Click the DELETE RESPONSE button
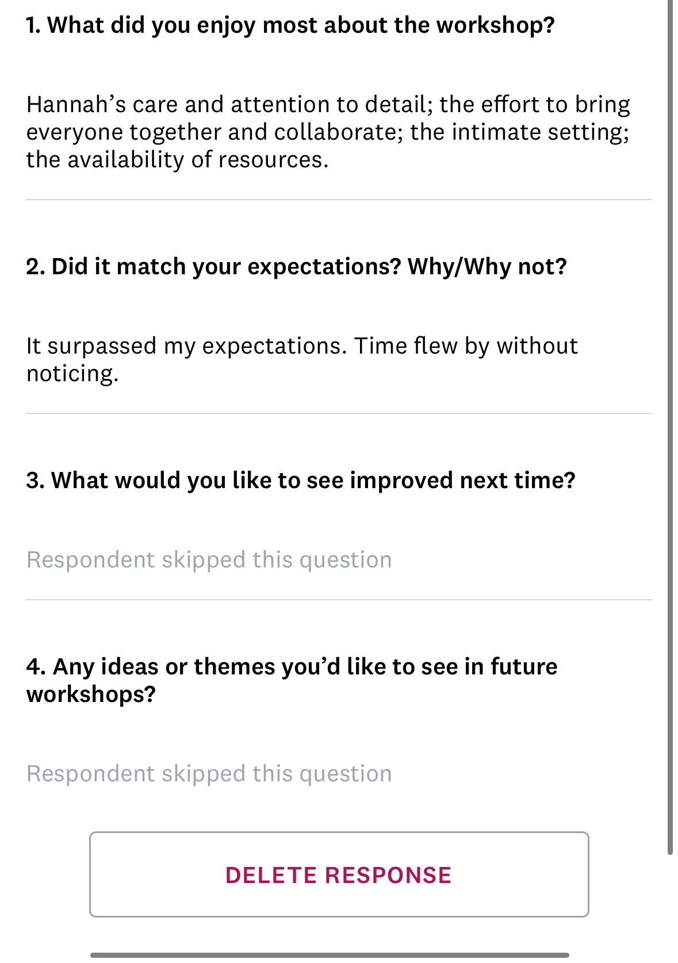The width and height of the screenshot is (678, 963). click(x=339, y=874)
